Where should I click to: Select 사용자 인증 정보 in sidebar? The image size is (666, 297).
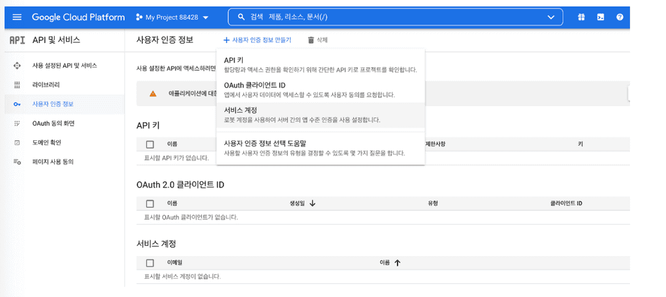coord(65,104)
